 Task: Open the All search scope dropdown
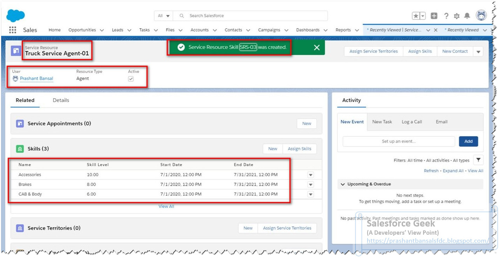click(164, 16)
